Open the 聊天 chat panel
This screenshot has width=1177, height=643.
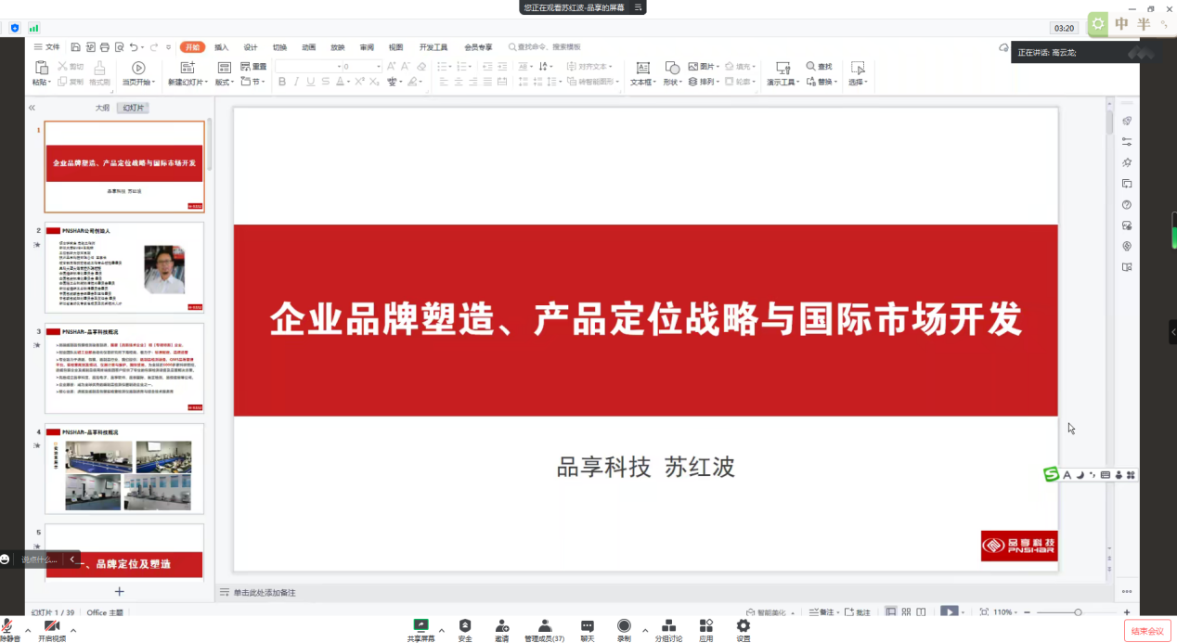pyautogui.click(x=587, y=626)
